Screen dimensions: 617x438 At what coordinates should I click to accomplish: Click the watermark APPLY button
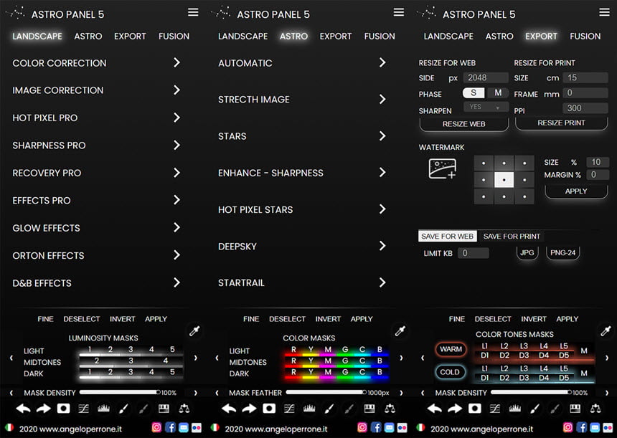click(x=576, y=191)
